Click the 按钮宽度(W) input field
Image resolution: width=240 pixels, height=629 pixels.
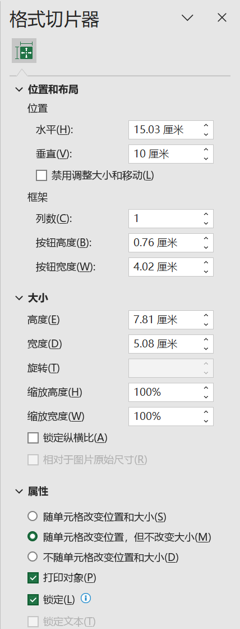tap(171, 267)
